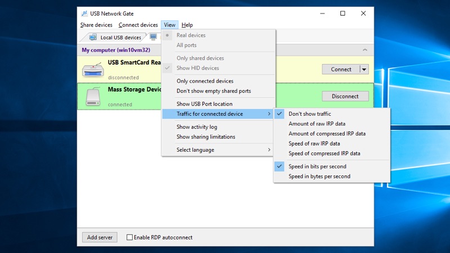The width and height of the screenshot is (450, 253).
Task: Expand Select language submenu
Action: [x=218, y=150]
